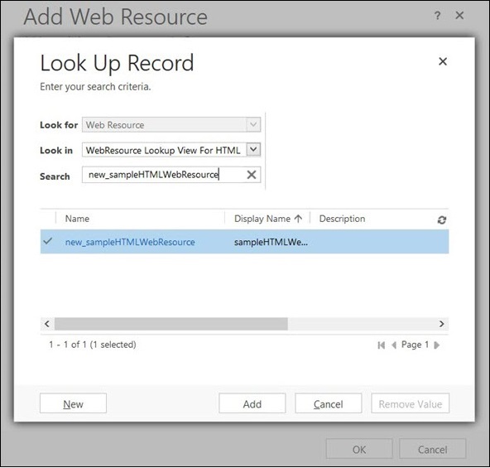Click the Description column header
Viewport: 490px width, 468px height.
click(342, 219)
